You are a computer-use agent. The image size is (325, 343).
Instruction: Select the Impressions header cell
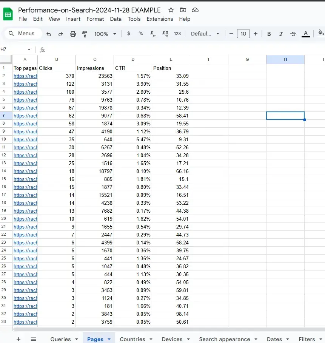[95, 68]
